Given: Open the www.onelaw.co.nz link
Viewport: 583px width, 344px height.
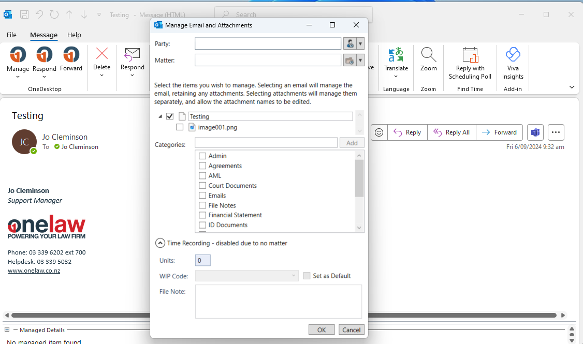Looking at the screenshot, I should 34,270.
